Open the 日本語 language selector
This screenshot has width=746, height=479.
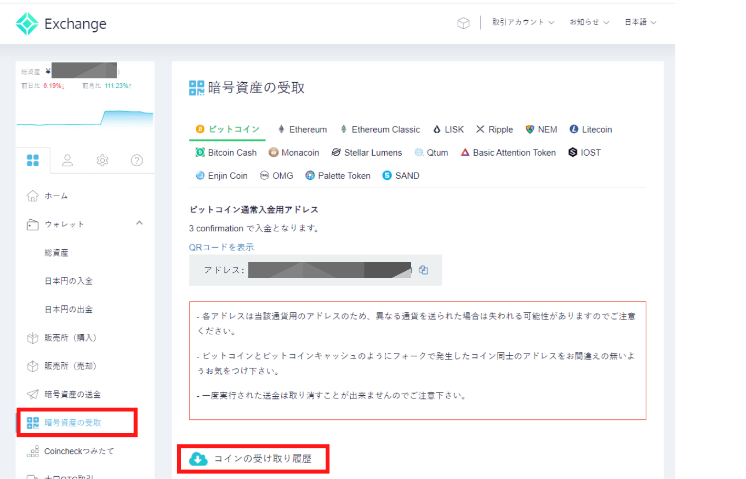[640, 22]
